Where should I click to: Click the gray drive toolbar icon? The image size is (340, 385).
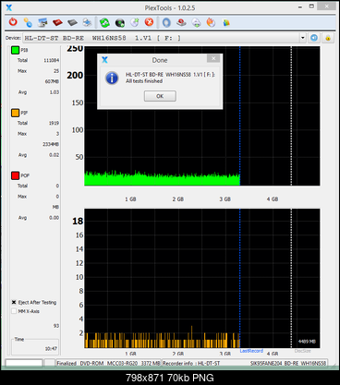tap(72, 22)
